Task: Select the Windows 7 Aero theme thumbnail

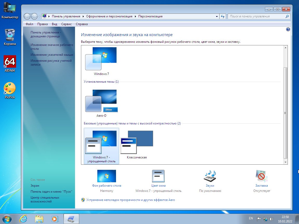Action: (x=101, y=61)
